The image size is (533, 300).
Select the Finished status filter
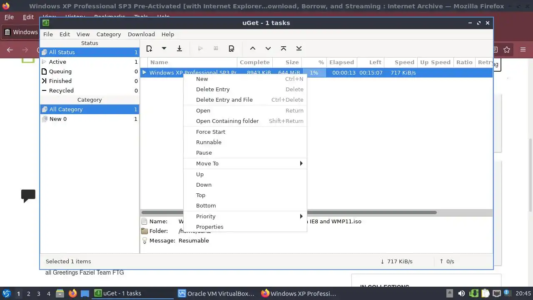(90, 81)
